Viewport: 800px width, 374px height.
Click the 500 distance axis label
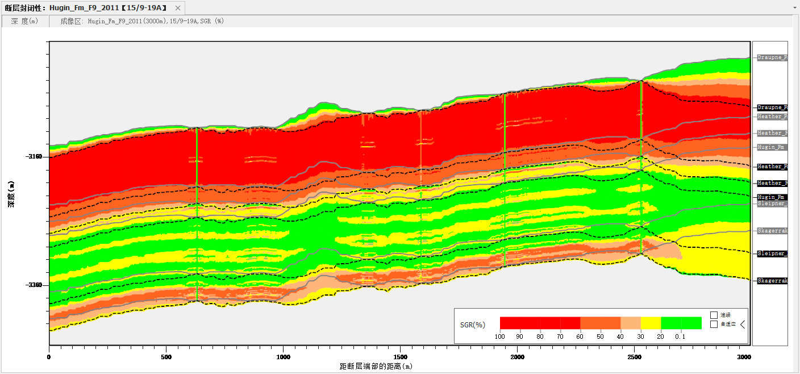click(166, 357)
